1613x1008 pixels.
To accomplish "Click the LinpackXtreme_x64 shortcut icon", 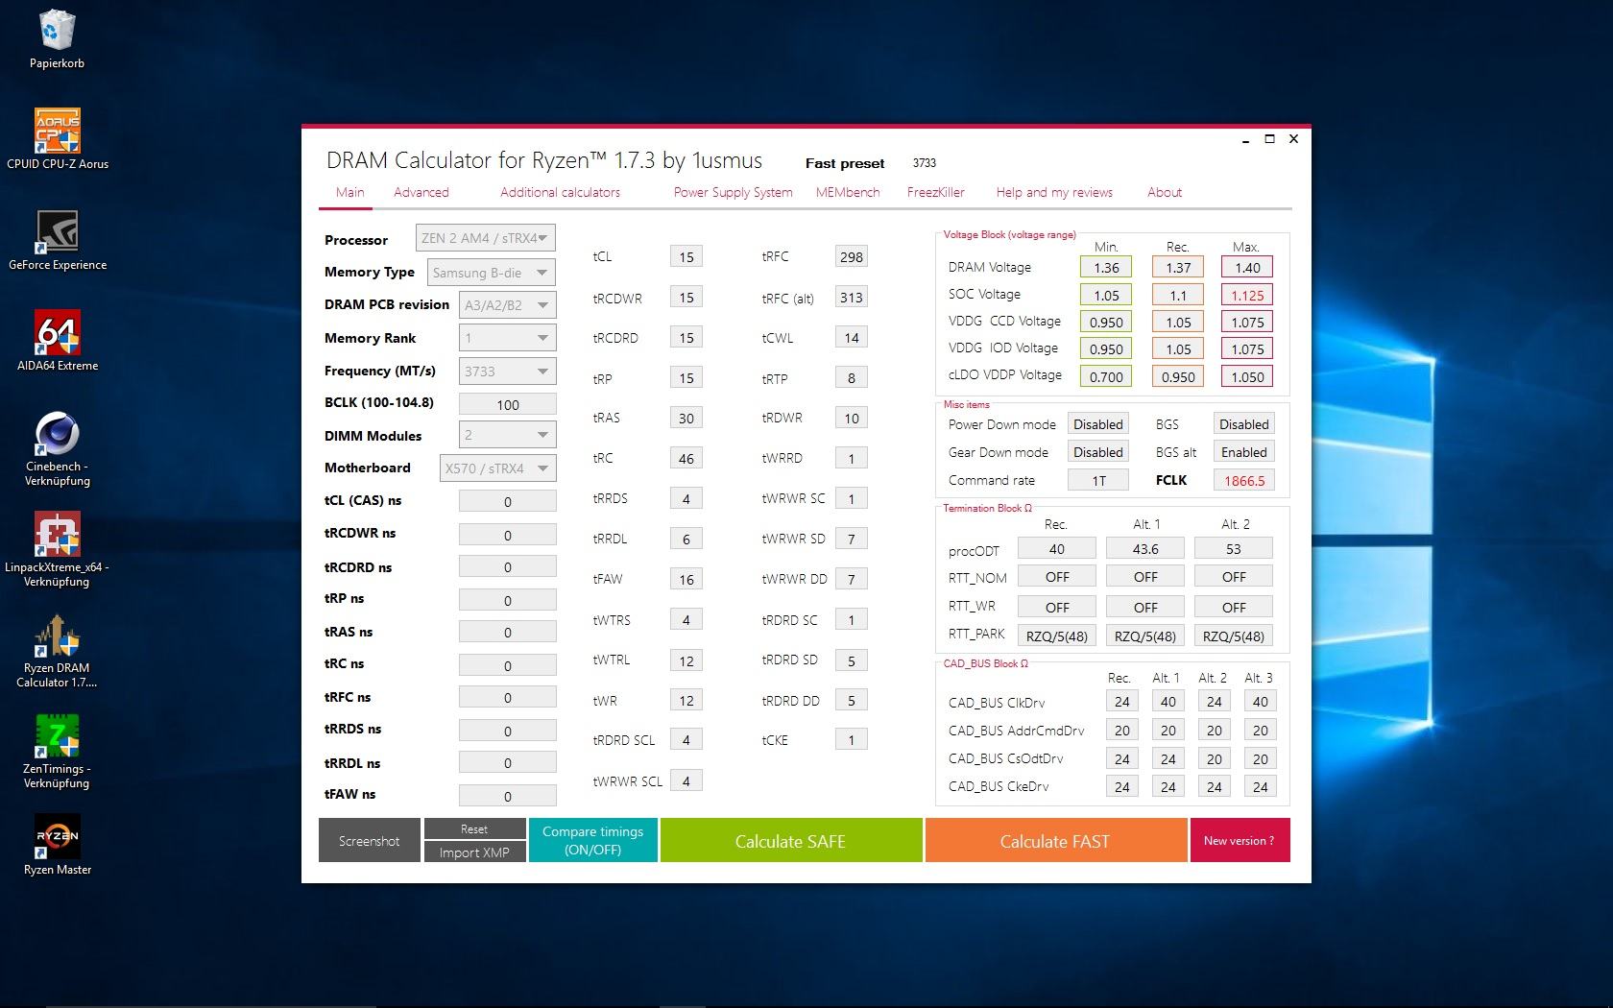I will [x=57, y=549].
